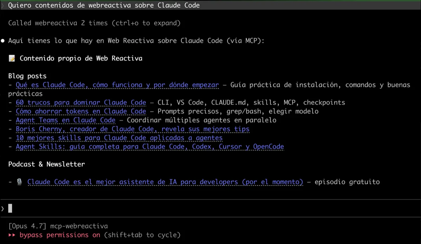Open the '10 mejores skills para Claude Code' link
This screenshot has width=421, height=244.
tap(119, 138)
